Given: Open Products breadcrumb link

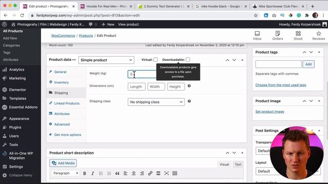Looking at the screenshot, I should (86, 36).
